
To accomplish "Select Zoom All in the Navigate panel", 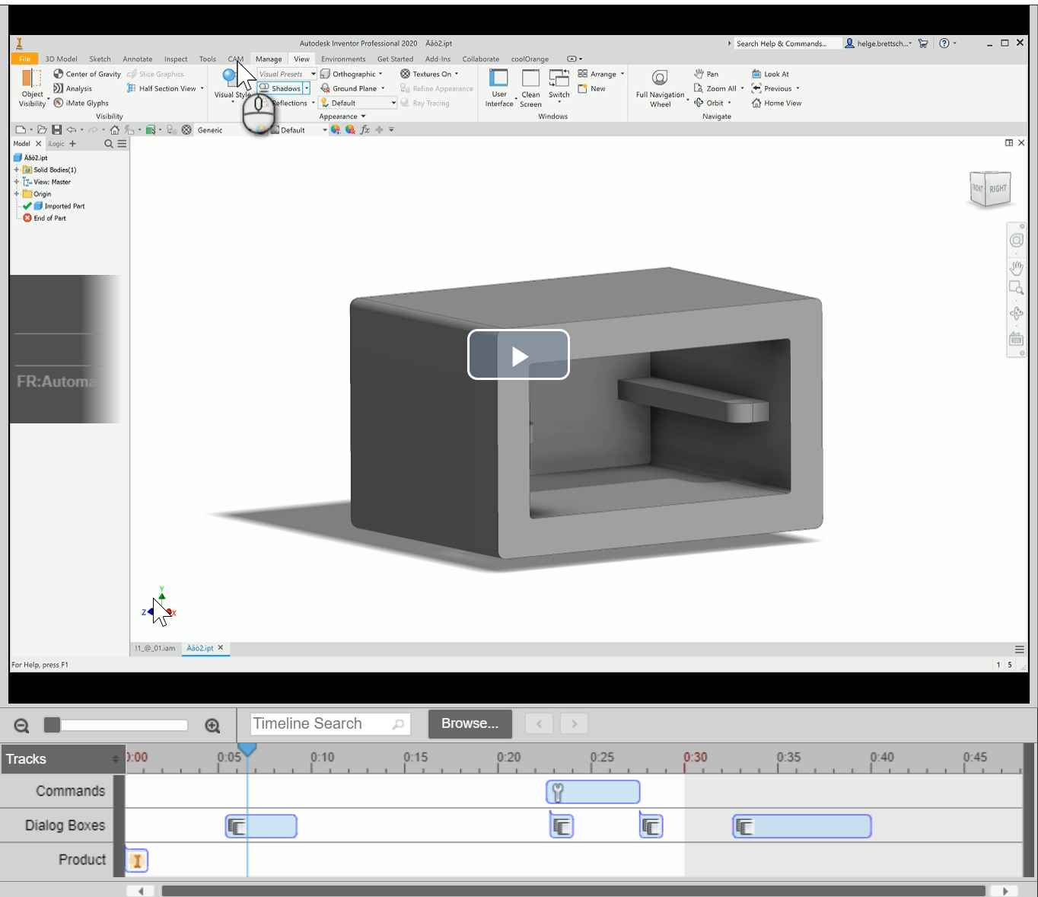I will pos(715,88).
